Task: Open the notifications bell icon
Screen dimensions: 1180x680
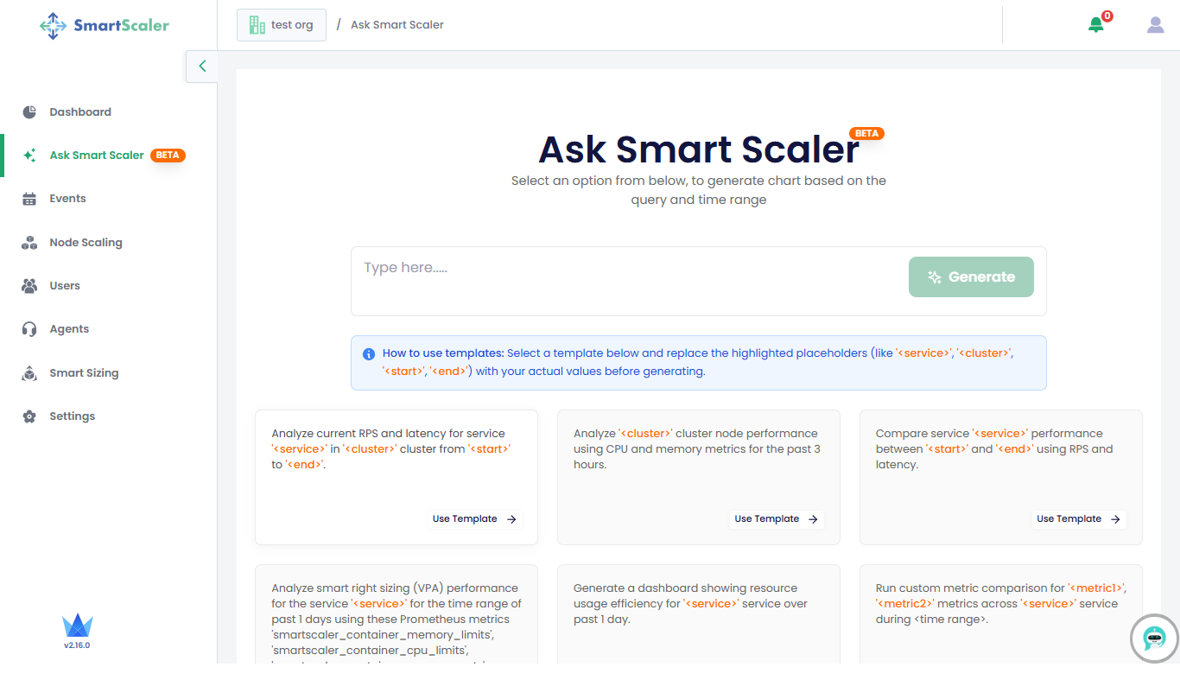Action: tap(1096, 25)
